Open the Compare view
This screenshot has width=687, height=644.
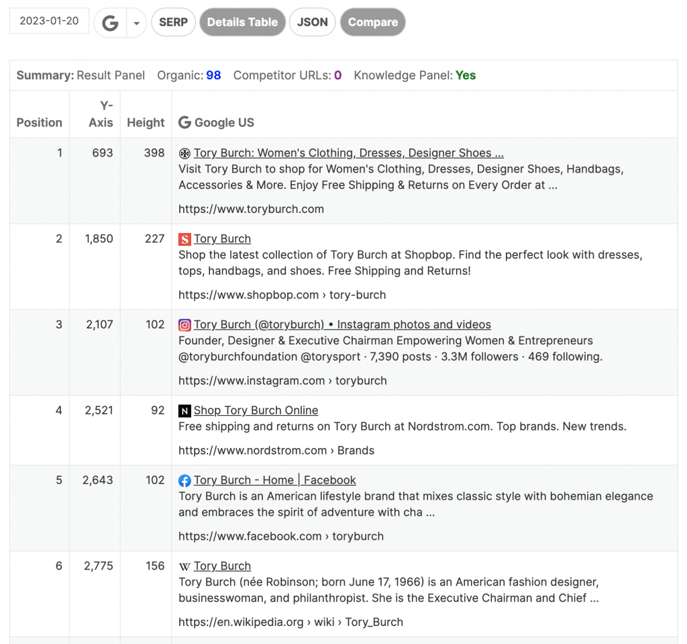pyautogui.click(x=373, y=22)
